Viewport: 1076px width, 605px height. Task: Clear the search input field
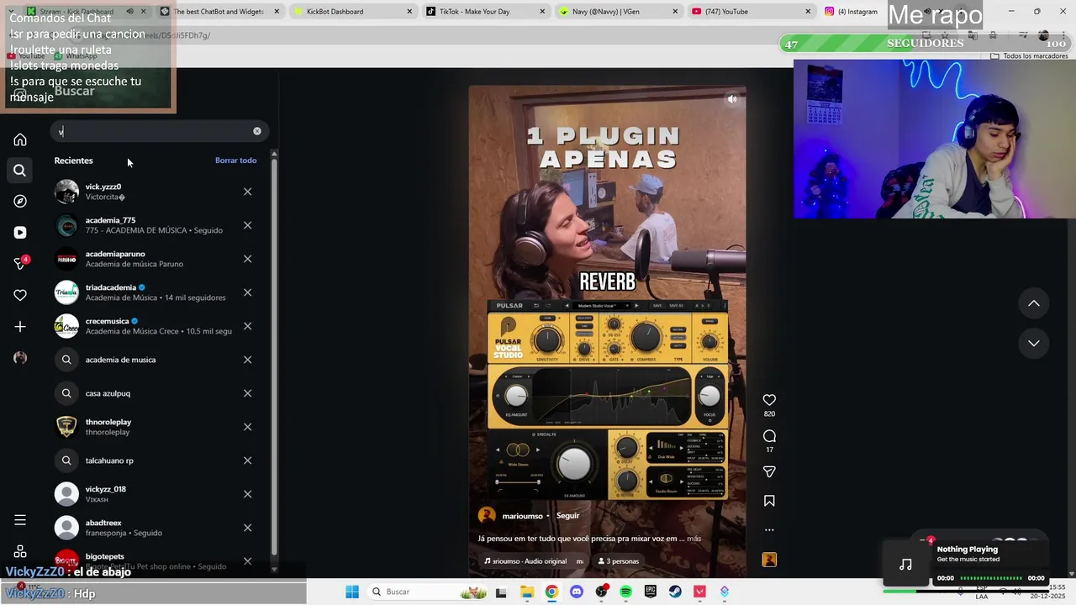click(257, 131)
